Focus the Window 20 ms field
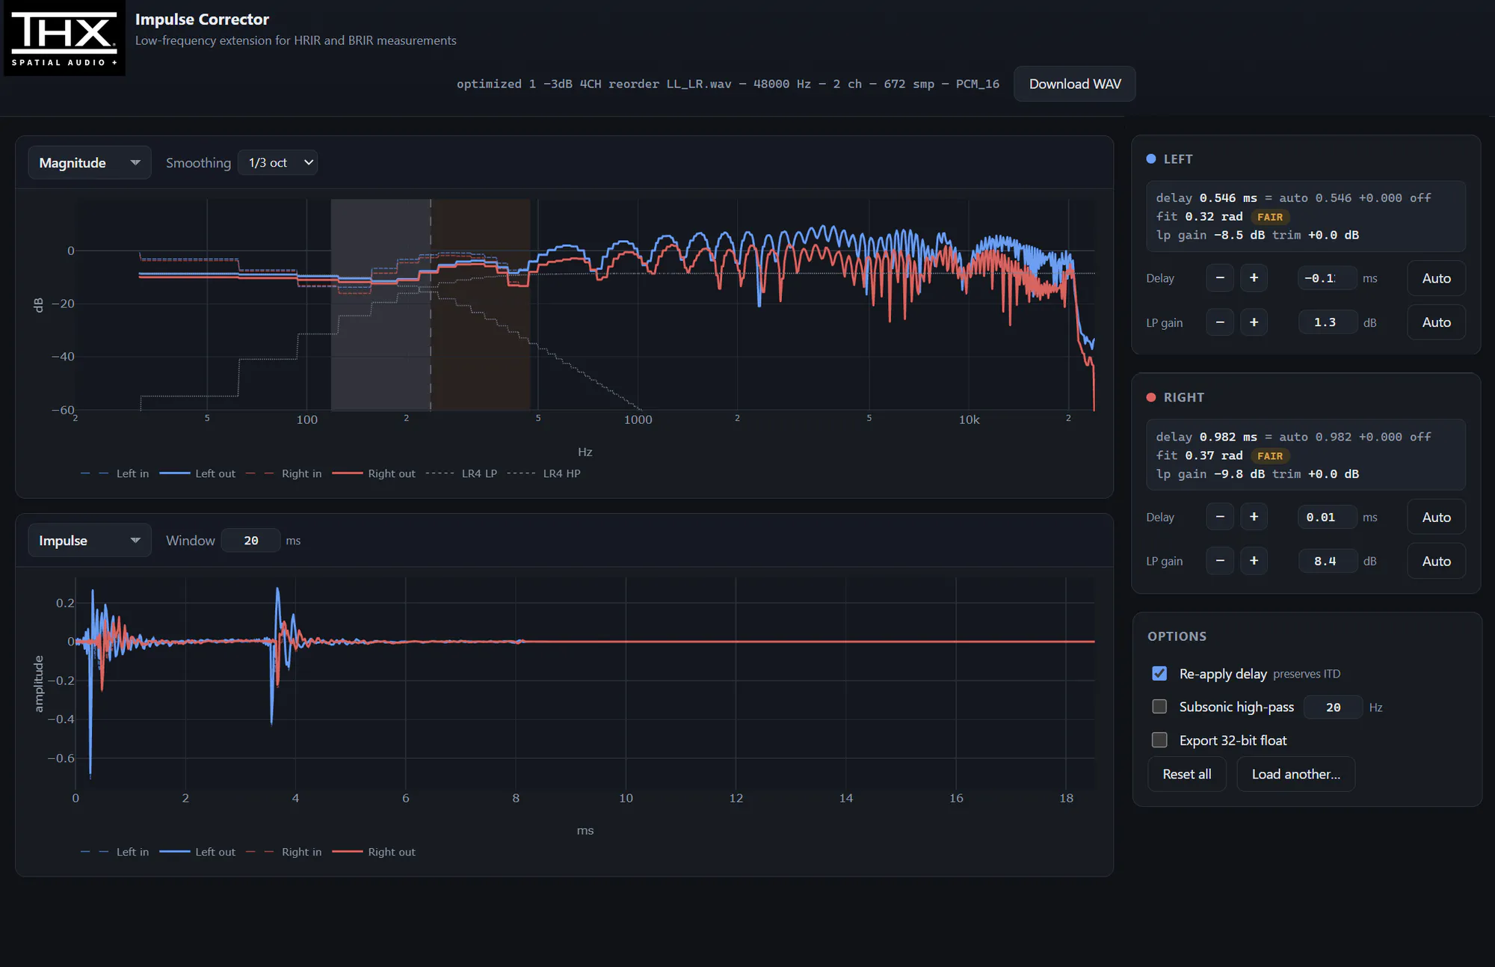The image size is (1495, 967). tap(251, 540)
